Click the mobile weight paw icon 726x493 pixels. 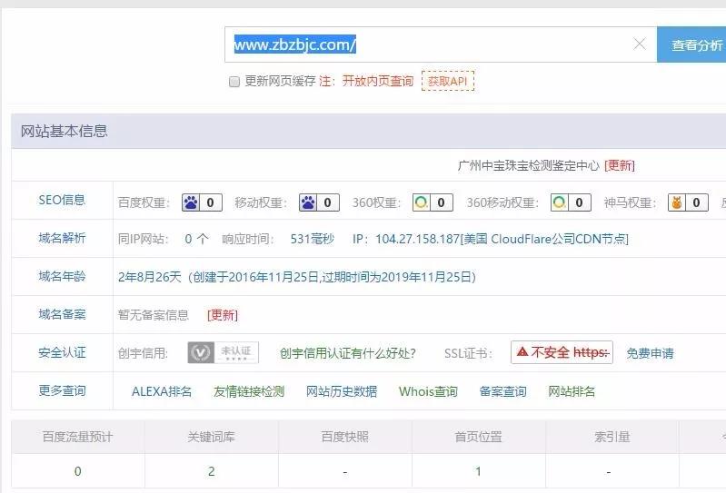(x=308, y=202)
